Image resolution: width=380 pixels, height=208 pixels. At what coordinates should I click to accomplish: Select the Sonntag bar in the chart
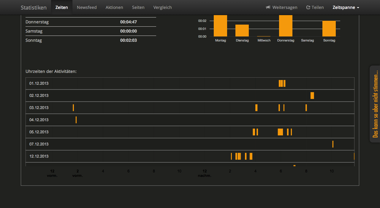click(x=329, y=29)
